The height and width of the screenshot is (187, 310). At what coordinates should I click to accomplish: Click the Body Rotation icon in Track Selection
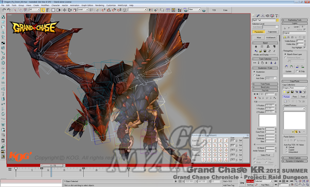(x=263, y=63)
